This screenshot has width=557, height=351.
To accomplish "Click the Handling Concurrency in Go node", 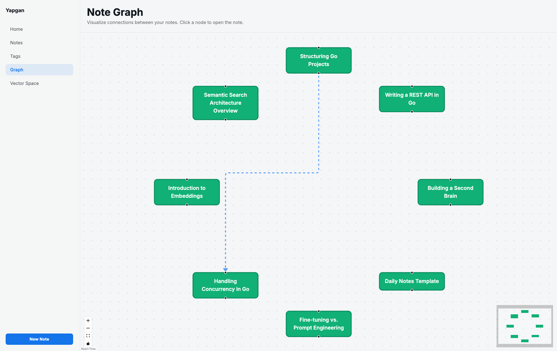I will (x=225, y=285).
